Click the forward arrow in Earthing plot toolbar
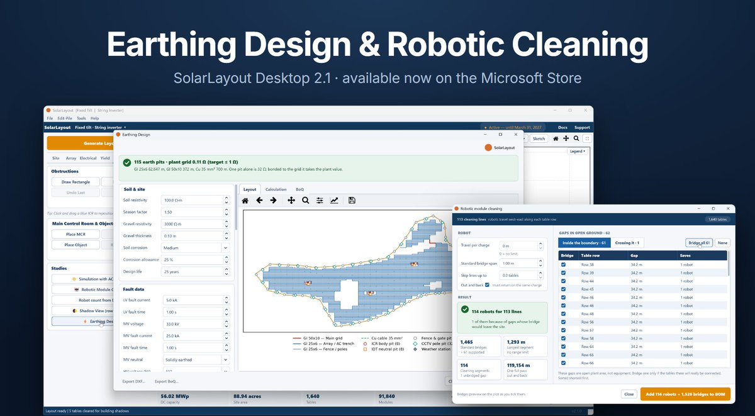 coord(273,200)
